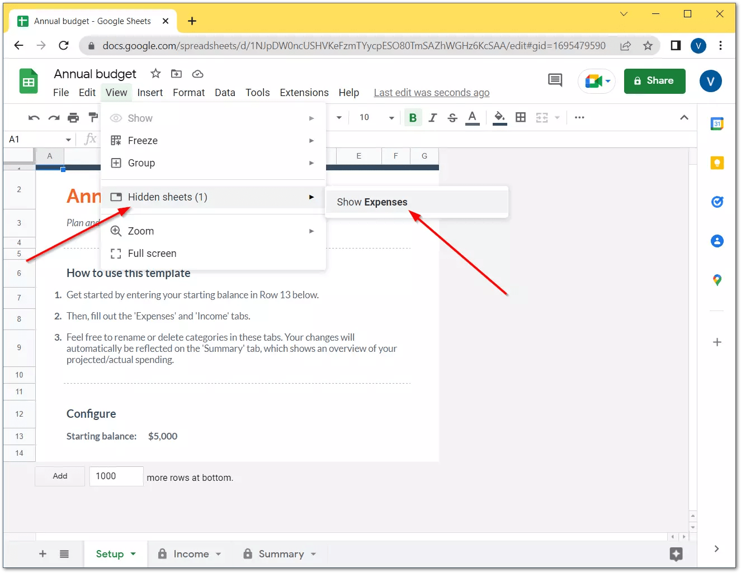
Task: Expand the Setup sheet tab menu
Action: [132, 553]
